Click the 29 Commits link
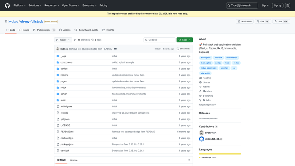This screenshot has height=166, width=295. (x=183, y=49)
